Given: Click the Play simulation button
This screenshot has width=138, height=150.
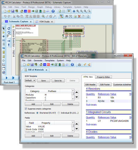Looking at the screenshot, I should pos(7,78).
